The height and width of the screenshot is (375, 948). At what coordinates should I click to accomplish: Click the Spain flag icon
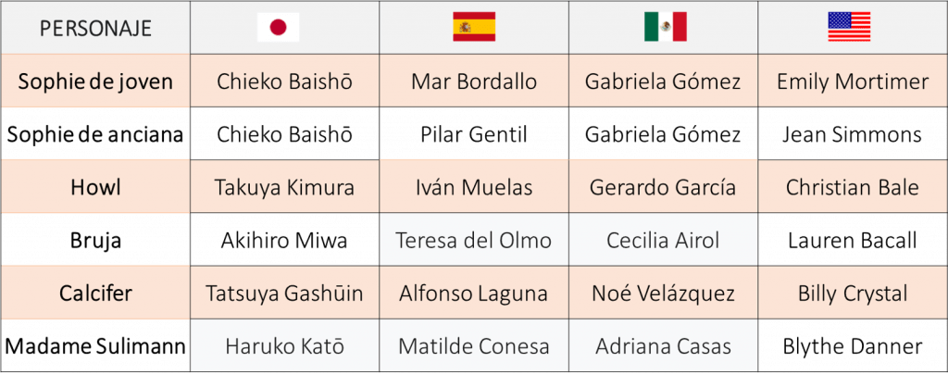click(474, 27)
